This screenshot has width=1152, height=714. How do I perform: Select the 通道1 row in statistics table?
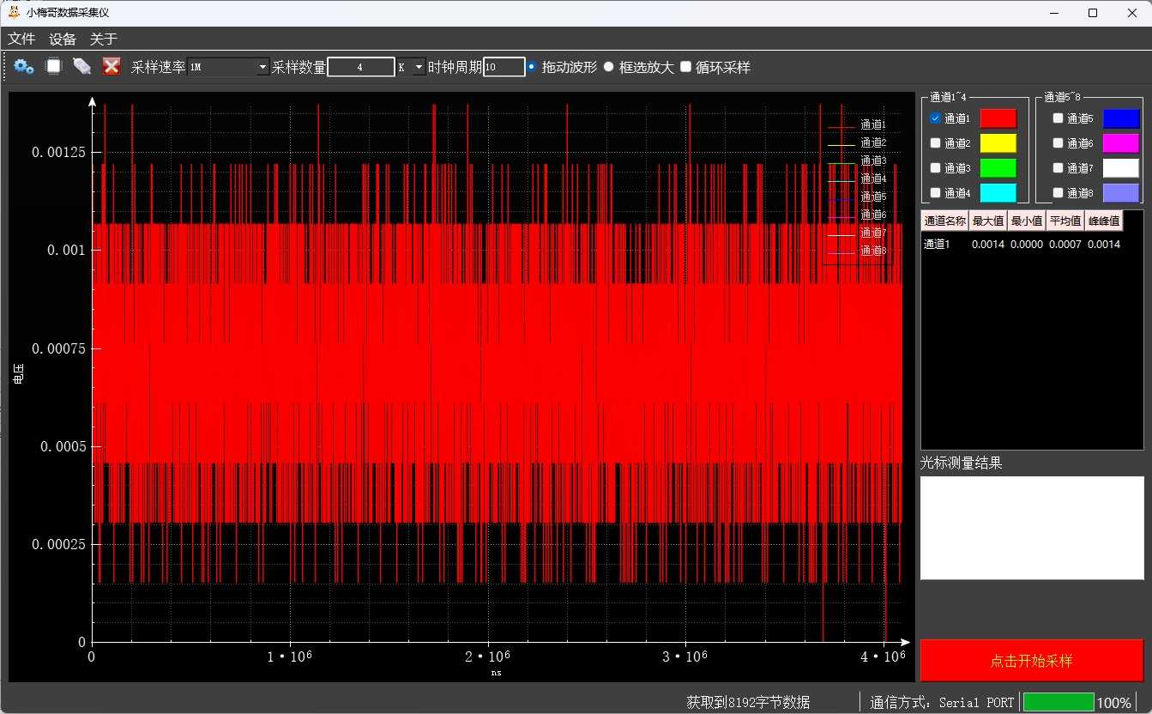click(x=1022, y=245)
